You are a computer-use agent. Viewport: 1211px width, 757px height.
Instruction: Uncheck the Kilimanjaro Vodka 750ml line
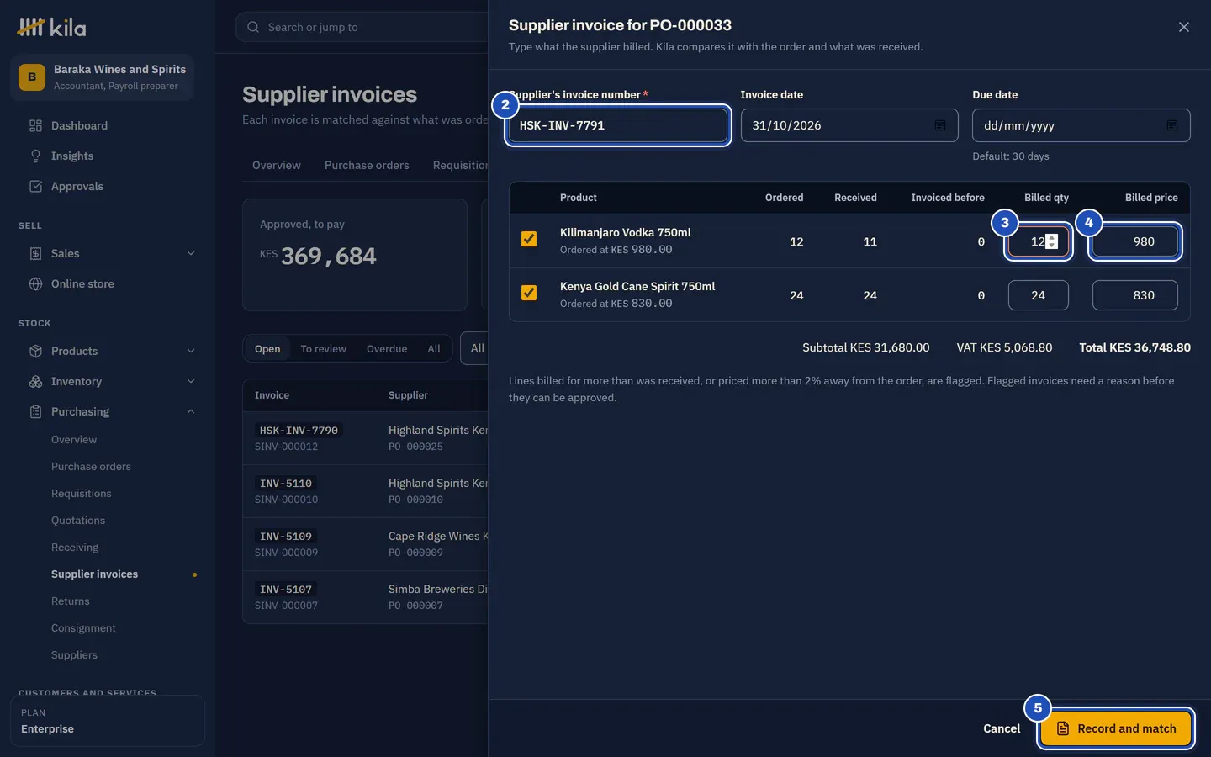pyautogui.click(x=529, y=239)
